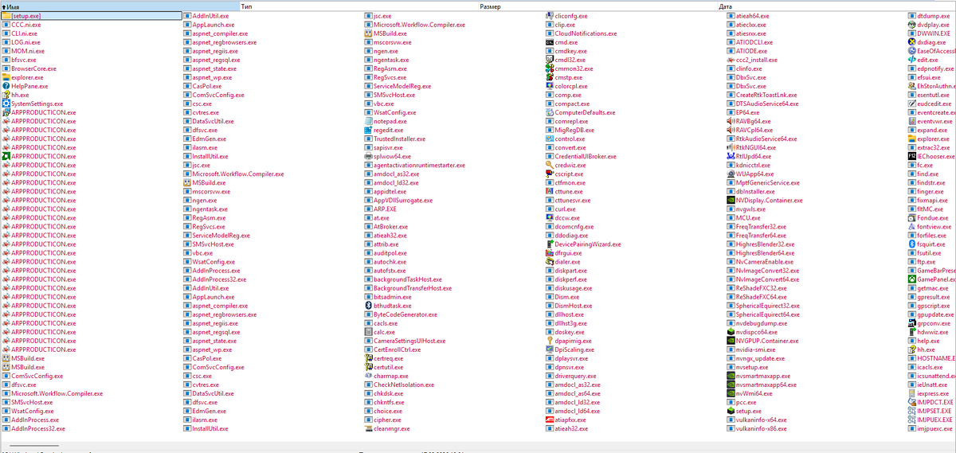Click the hdwwiz.exe hardware wizard icon
Viewport: 956px width, 453px height.
911,332
